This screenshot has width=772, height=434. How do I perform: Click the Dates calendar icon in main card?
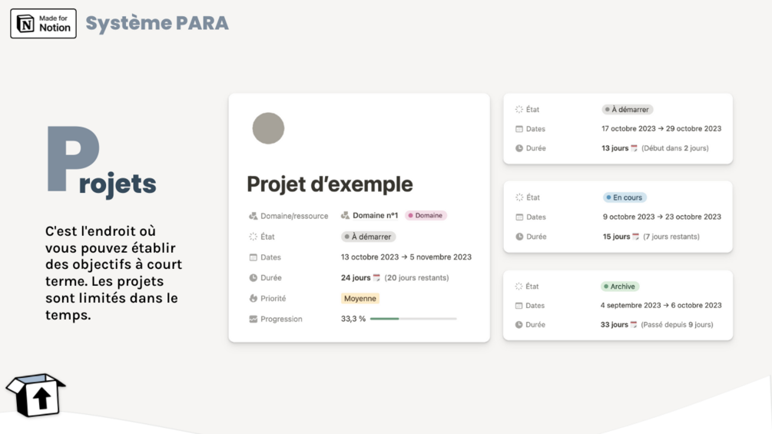(x=253, y=257)
